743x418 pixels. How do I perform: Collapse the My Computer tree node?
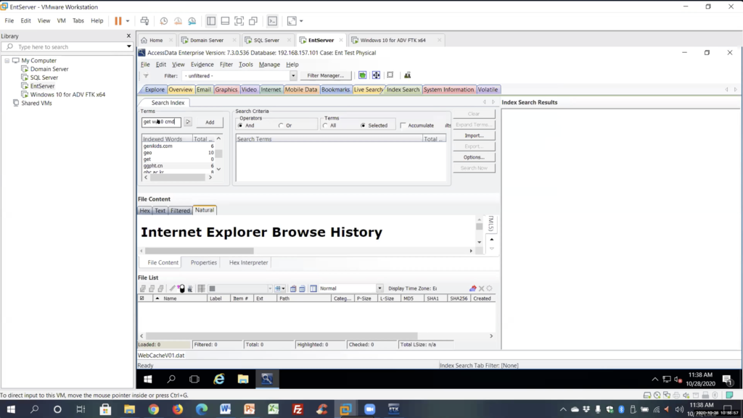click(x=7, y=61)
